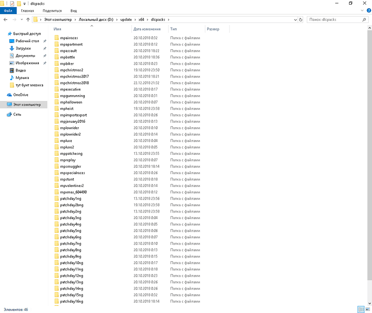Open the Поделиться ribbon tab
The height and width of the screenshot is (313, 372).
click(x=52, y=11)
